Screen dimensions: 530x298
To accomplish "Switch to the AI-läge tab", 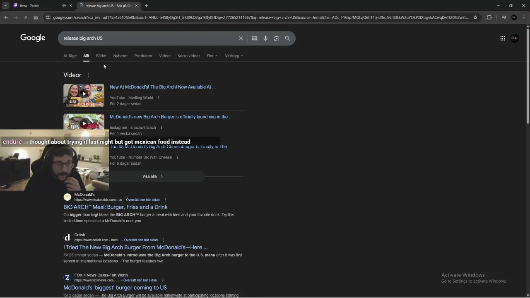I will click(x=70, y=56).
